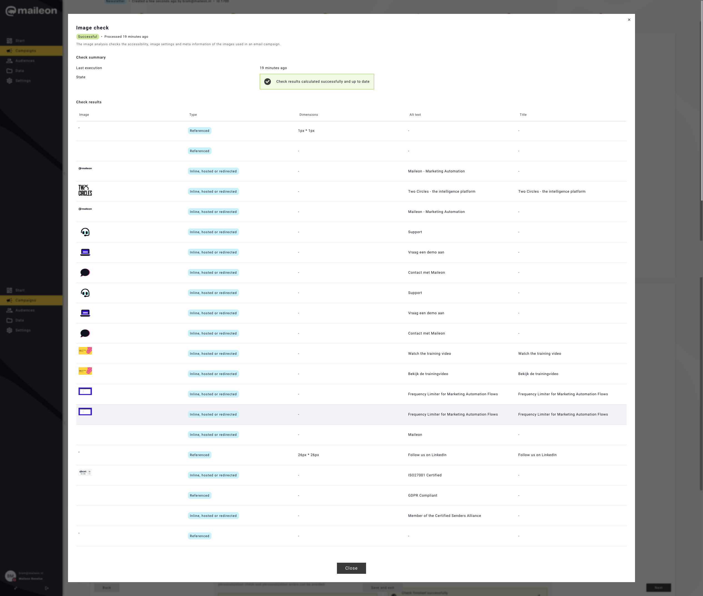Click the Two Circles logo thumbnail

[85, 190]
